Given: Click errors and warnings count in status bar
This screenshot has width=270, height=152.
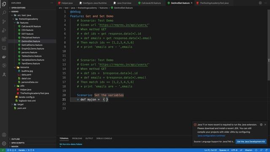Looking at the screenshot, I should (11, 150).
